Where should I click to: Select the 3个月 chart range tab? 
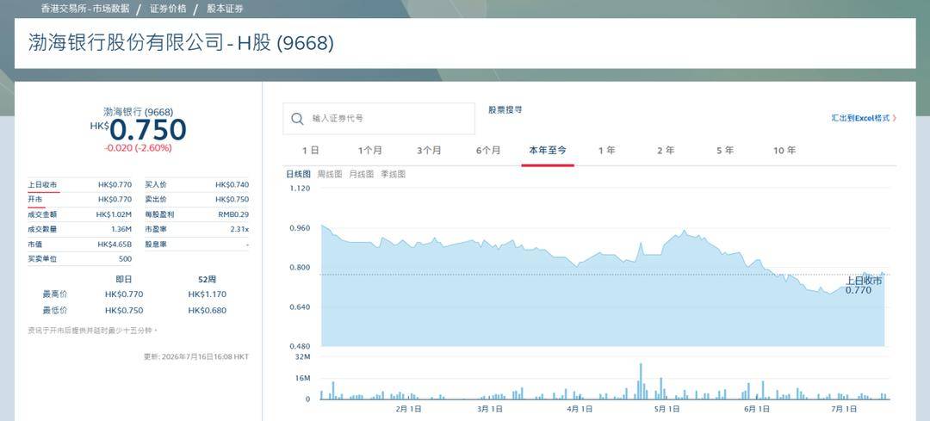coord(429,151)
